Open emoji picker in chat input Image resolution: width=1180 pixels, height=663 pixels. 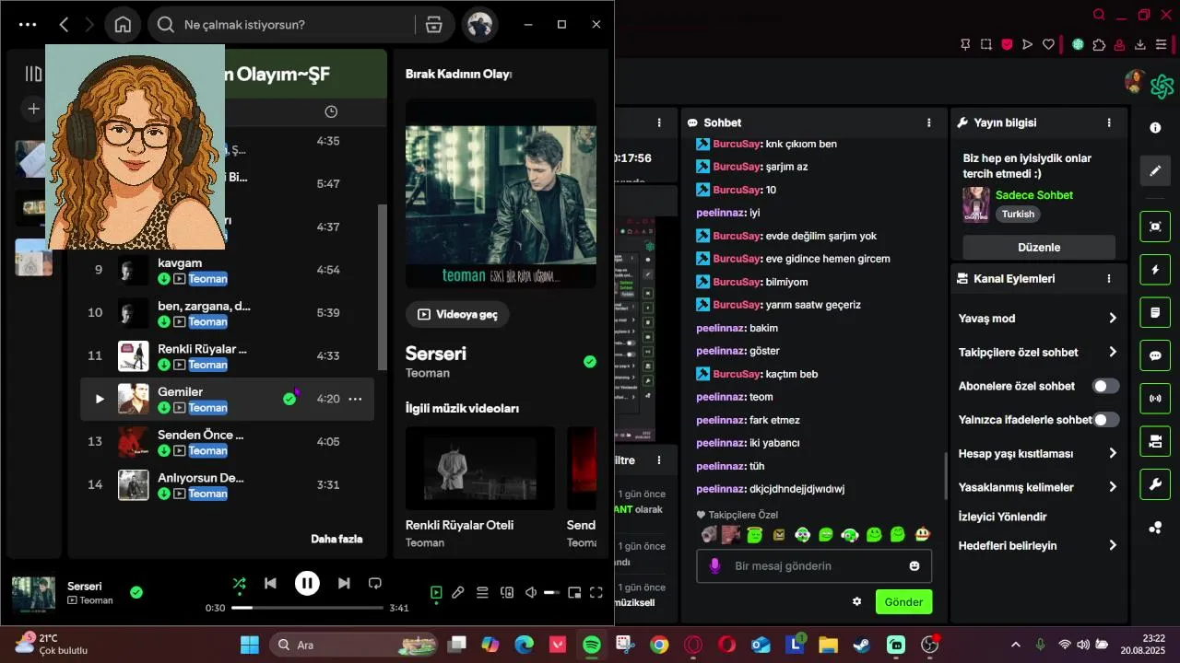(x=914, y=565)
